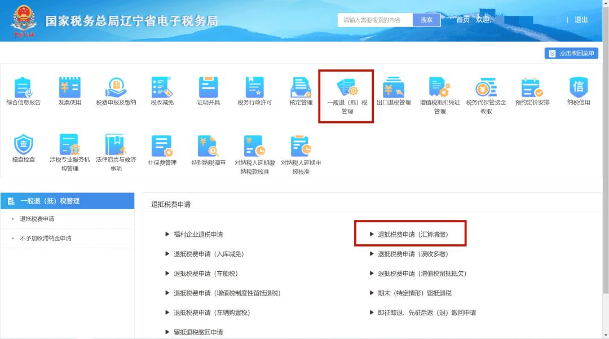Click the 搜索 search button
The height and width of the screenshot is (339, 609).
pyautogui.click(x=426, y=20)
